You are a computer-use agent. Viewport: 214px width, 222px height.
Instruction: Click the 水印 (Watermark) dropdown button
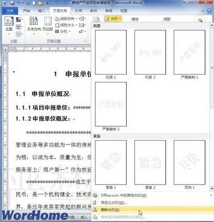[113, 19]
